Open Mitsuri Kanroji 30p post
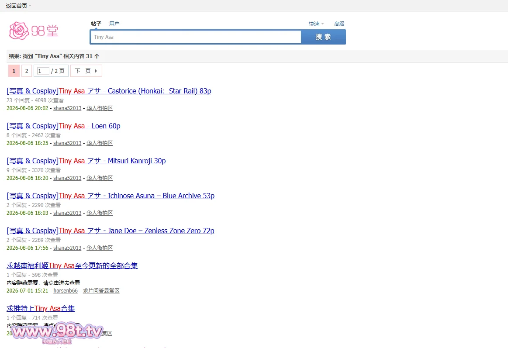 (x=86, y=161)
